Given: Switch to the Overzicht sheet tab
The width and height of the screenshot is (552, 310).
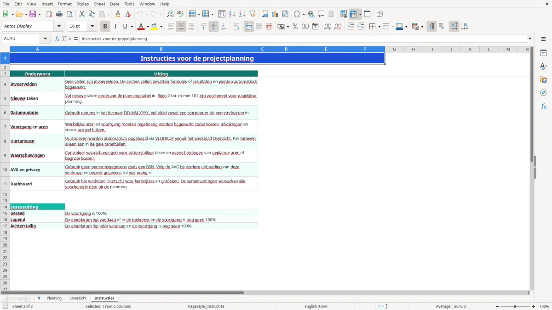Looking at the screenshot, I should click(78, 298).
